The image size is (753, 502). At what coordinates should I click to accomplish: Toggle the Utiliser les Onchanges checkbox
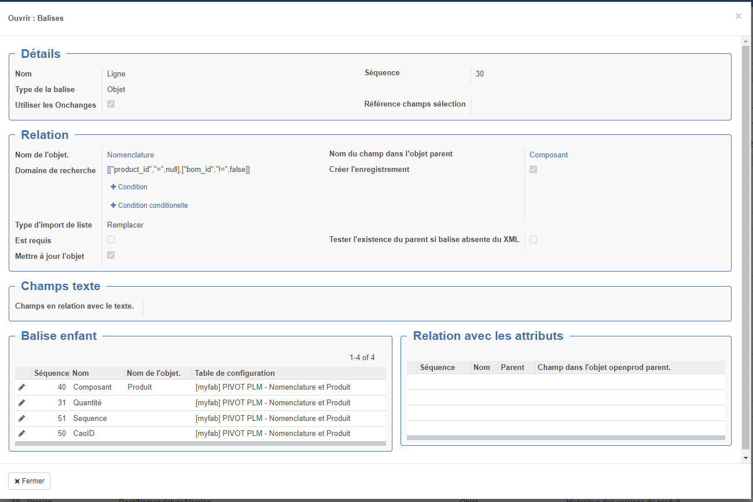coord(111,104)
